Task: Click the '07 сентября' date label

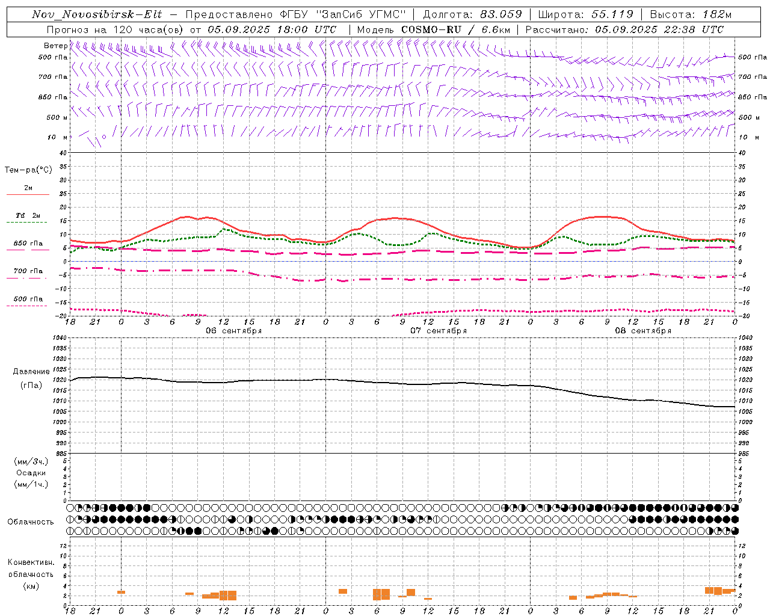Action: pos(439,330)
